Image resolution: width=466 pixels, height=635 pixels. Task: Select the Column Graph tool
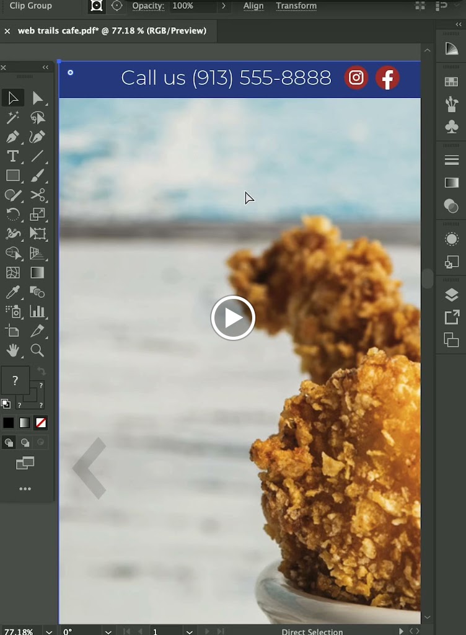38,311
